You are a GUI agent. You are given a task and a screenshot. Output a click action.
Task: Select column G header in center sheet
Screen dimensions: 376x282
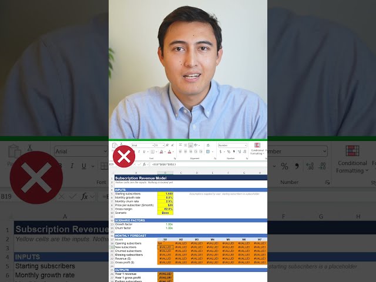244,173
